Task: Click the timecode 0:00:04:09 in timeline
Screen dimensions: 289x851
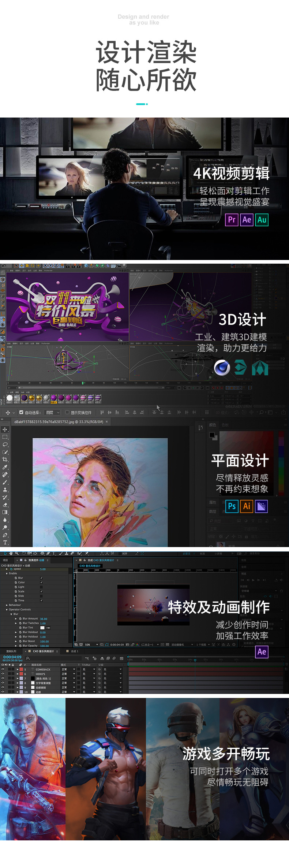Action: (12, 657)
